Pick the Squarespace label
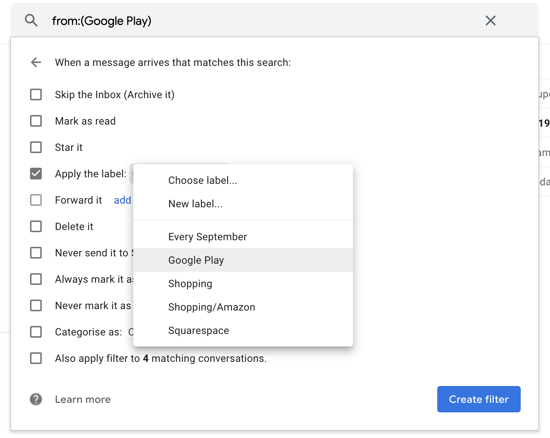The width and height of the screenshot is (550, 438). 243,330
